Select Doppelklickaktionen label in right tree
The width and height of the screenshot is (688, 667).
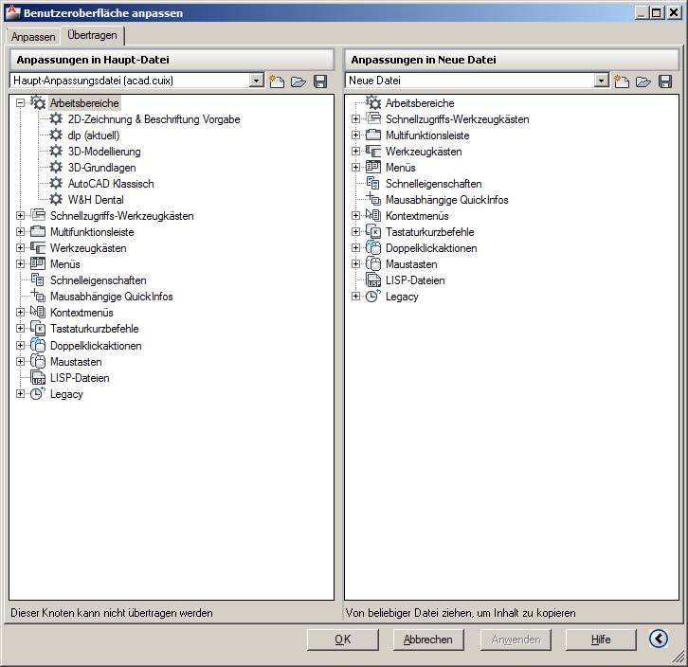431,248
